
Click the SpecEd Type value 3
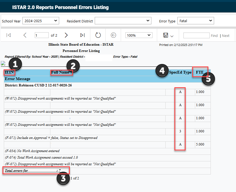(x=180, y=131)
